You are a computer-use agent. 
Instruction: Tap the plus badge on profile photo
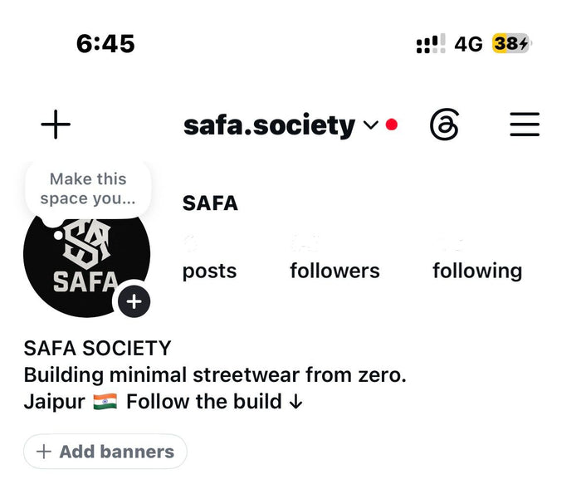(x=134, y=301)
